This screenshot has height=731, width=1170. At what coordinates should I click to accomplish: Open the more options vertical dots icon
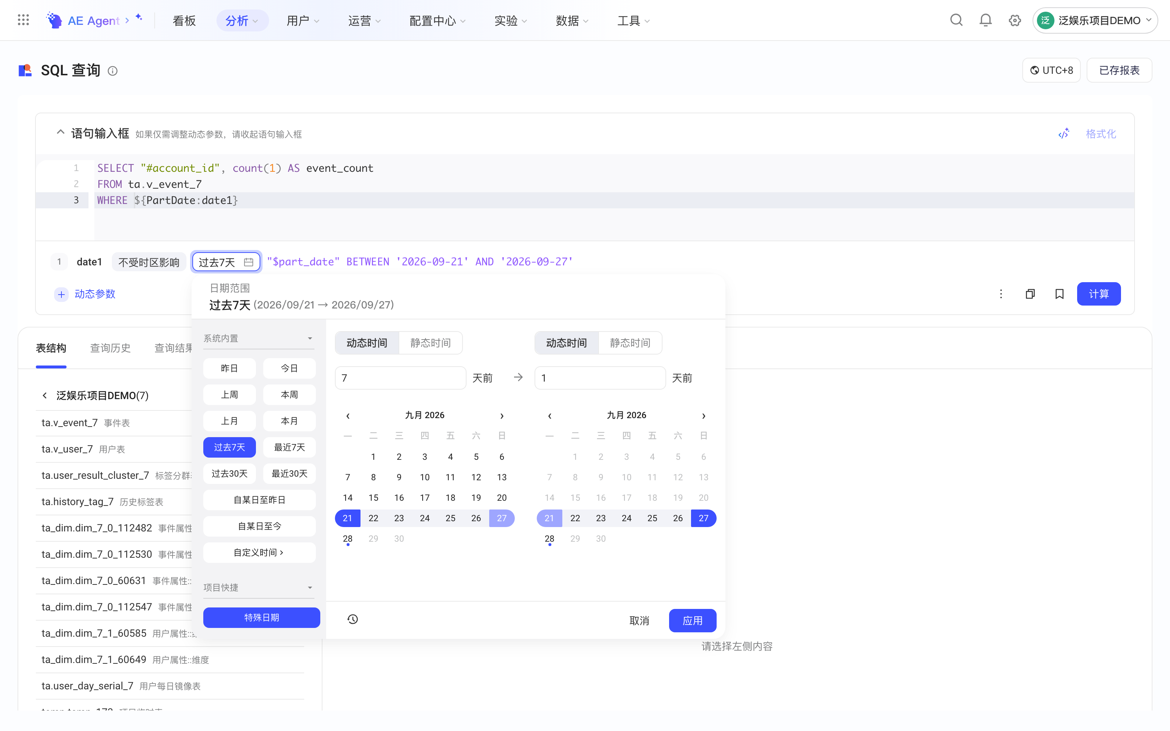[x=1001, y=294]
